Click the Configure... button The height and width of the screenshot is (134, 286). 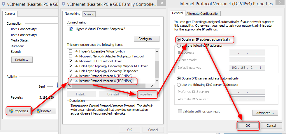tap(147, 39)
